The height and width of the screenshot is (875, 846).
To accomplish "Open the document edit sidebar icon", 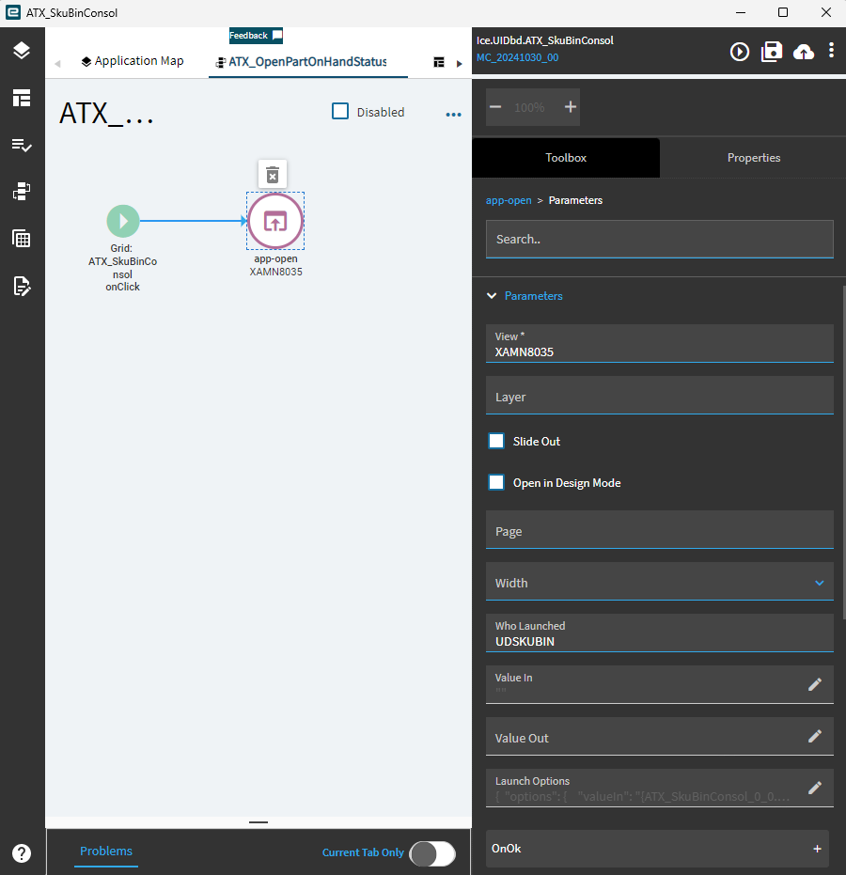I will pyautogui.click(x=22, y=287).
